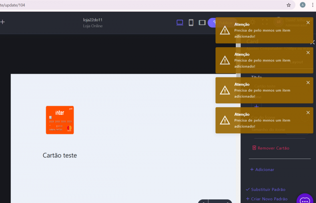Screen dimensions: 316x203
Task: Switch to desktop preview mode
Action: pyautogui.click(x=180, y=23)
